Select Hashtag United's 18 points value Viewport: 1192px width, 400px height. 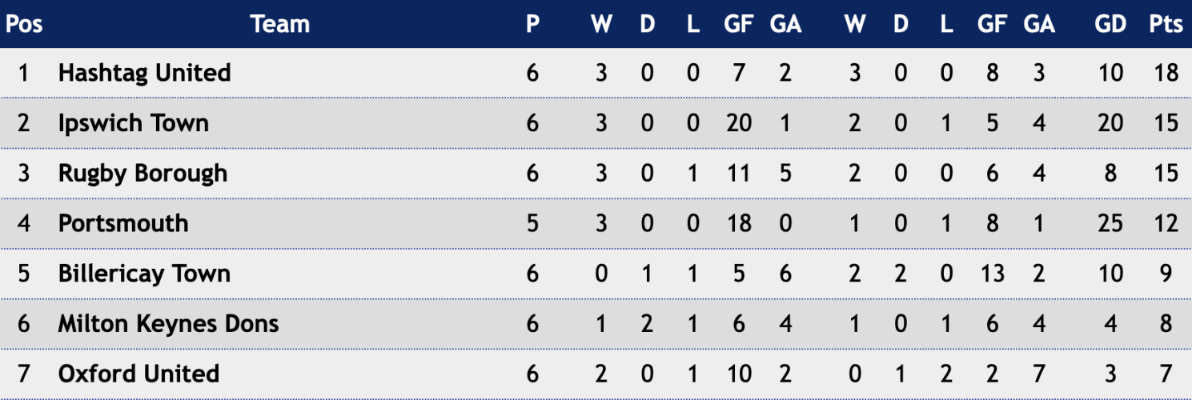click(1166, 73)
